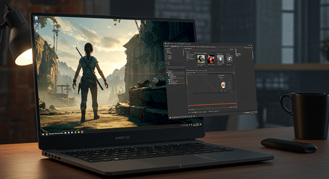Open the blue round desktop shortcut icon
The image size is (329, 179).
point(36,25)
